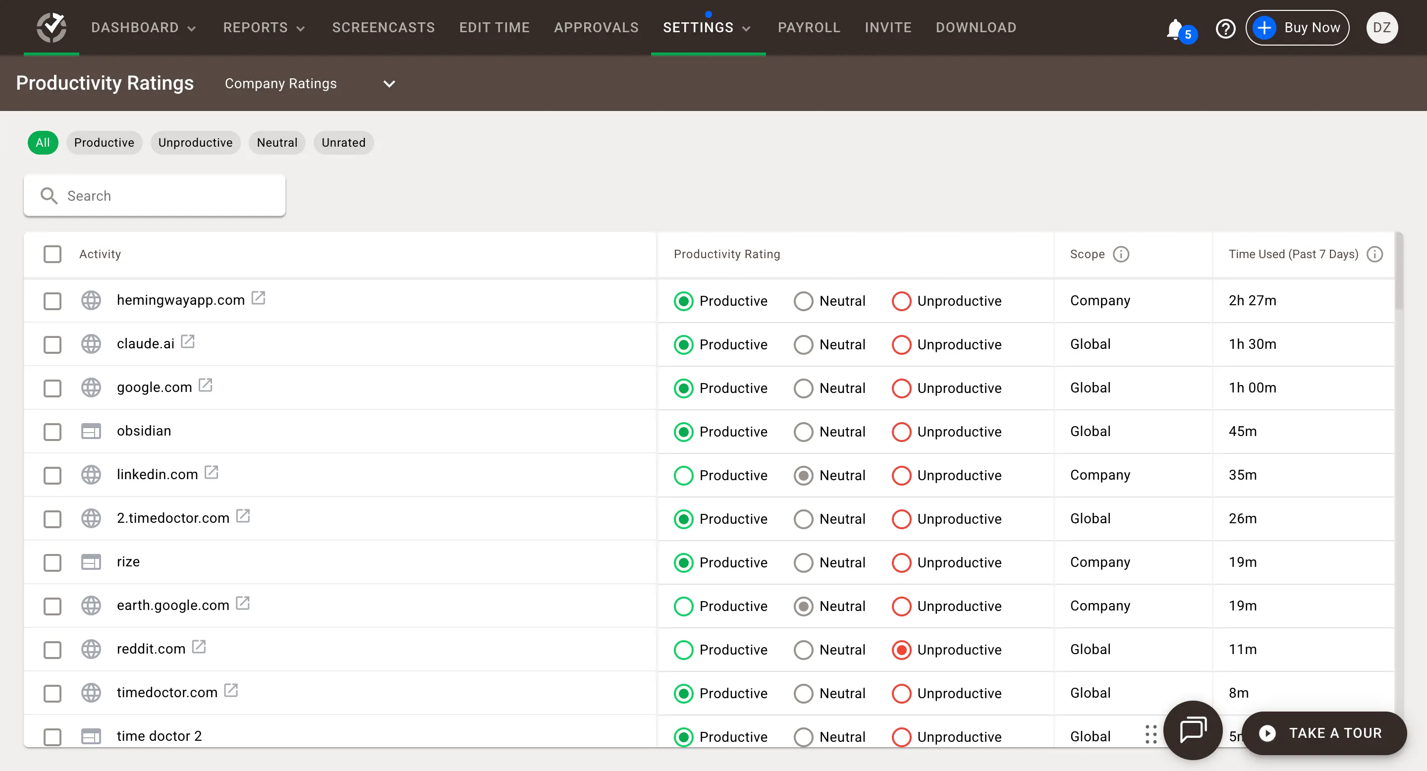This screenshot has height=771, width=1427.
Task: Open the help question mark icon
Action: coord(1225,28)
